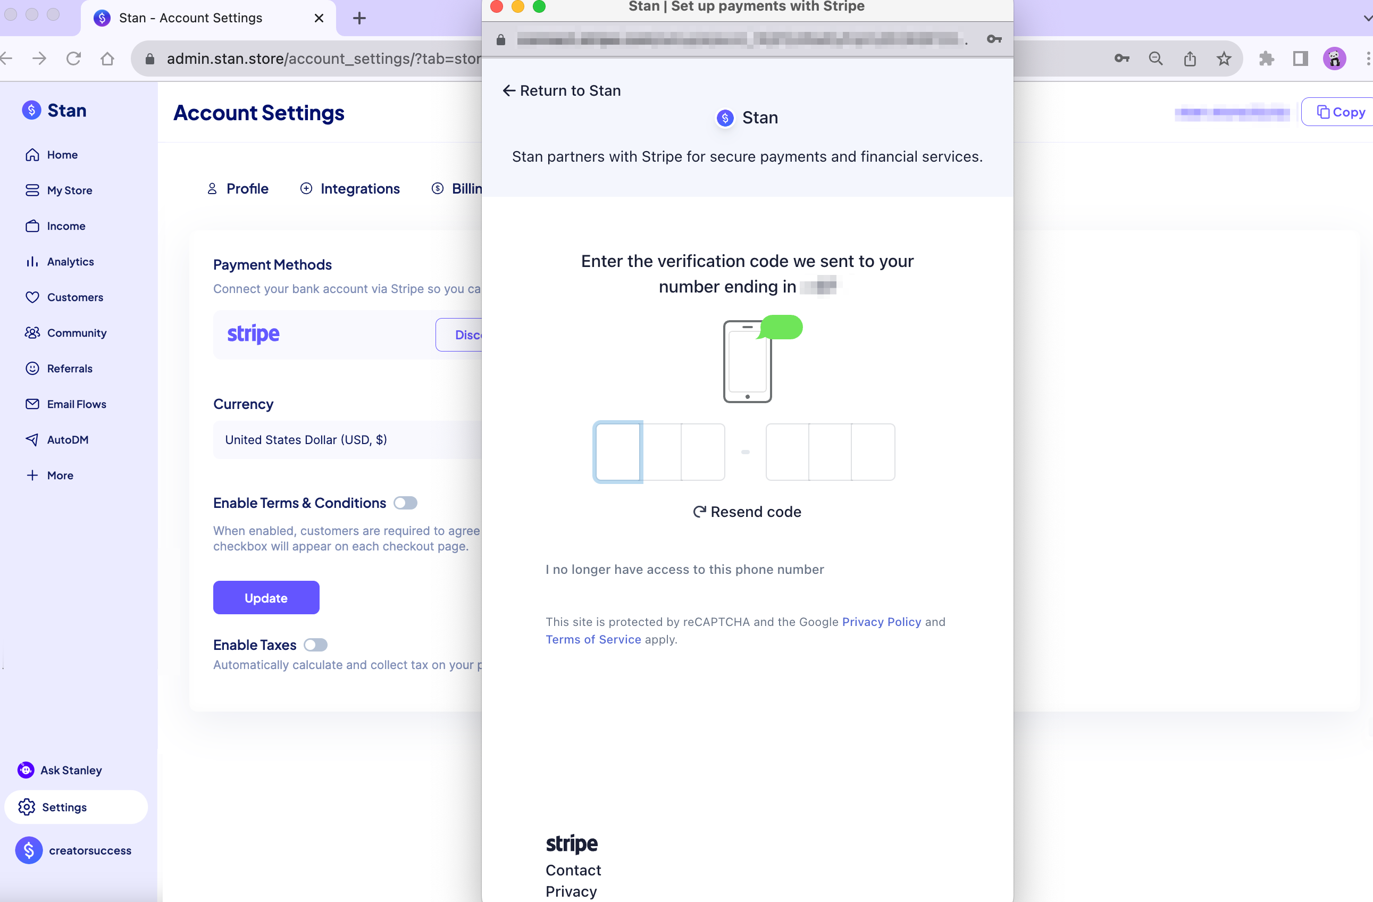
Task: Toggle Enable Terms & Conditions switch
Action: [405, 503]
